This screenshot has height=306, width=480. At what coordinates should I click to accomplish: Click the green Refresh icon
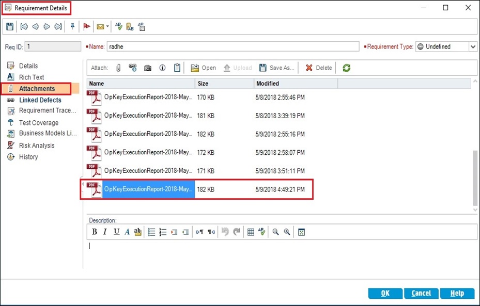click(347, 68)
